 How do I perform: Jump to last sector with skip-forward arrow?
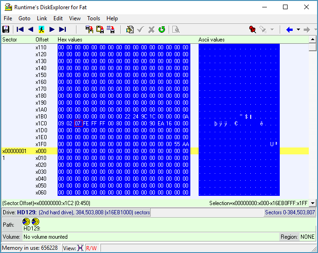click(63, 29)
